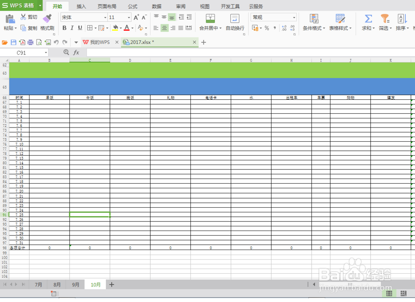
Task: Save the workbook with disk icon
Action: coord(14,42)
